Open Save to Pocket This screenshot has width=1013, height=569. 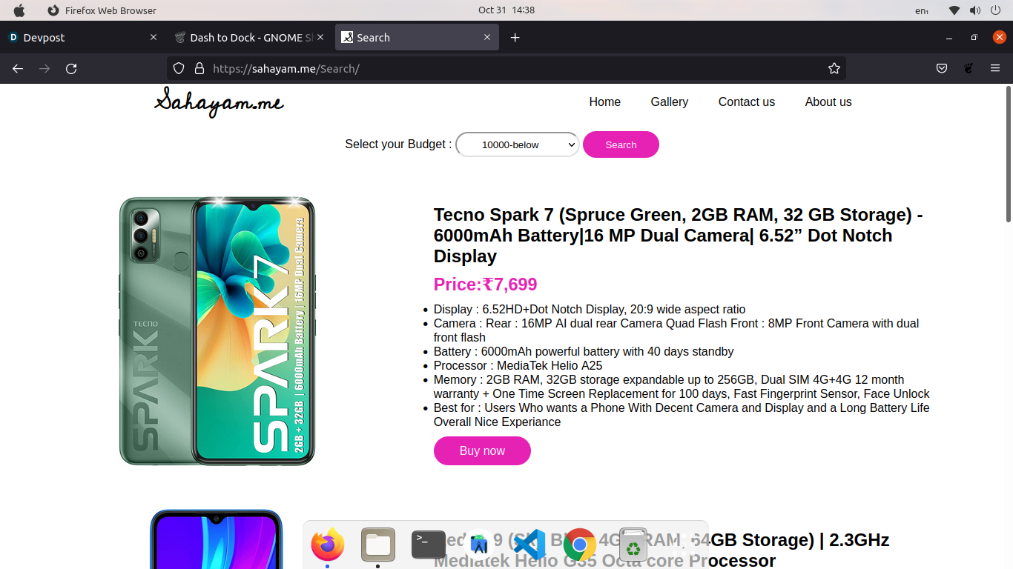pyautogui.click(x=941, y=68)
